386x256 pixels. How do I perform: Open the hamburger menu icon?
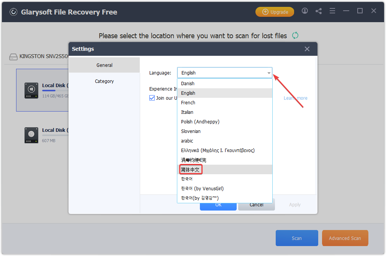pos(332,11)
